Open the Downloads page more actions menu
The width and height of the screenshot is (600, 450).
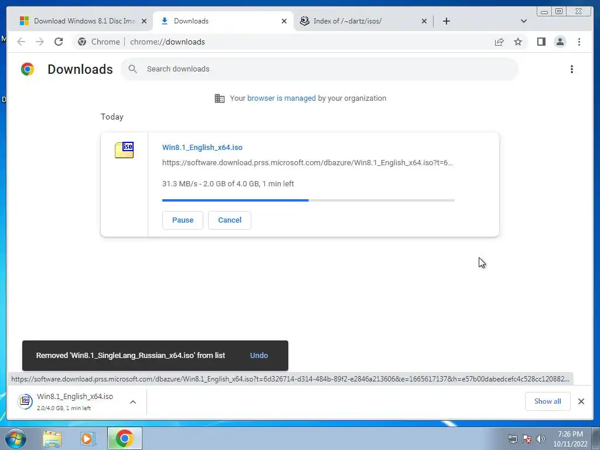(572, 69)
